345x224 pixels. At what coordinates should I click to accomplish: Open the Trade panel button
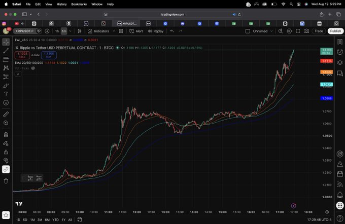click(x=319, y=31)
